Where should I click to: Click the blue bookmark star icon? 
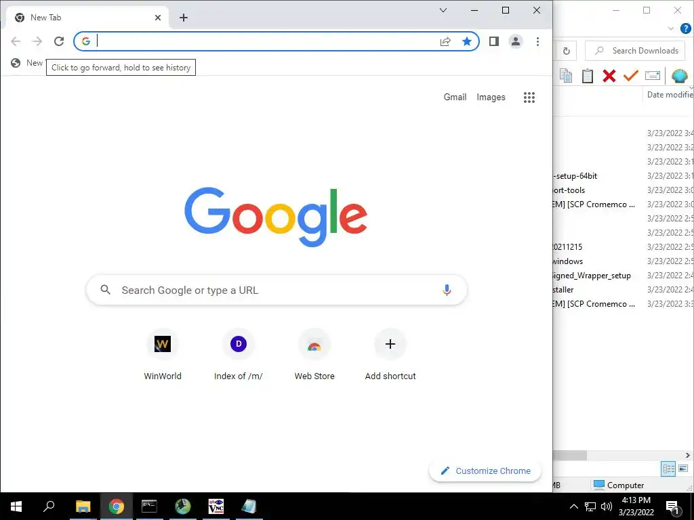tap(466, 41)
